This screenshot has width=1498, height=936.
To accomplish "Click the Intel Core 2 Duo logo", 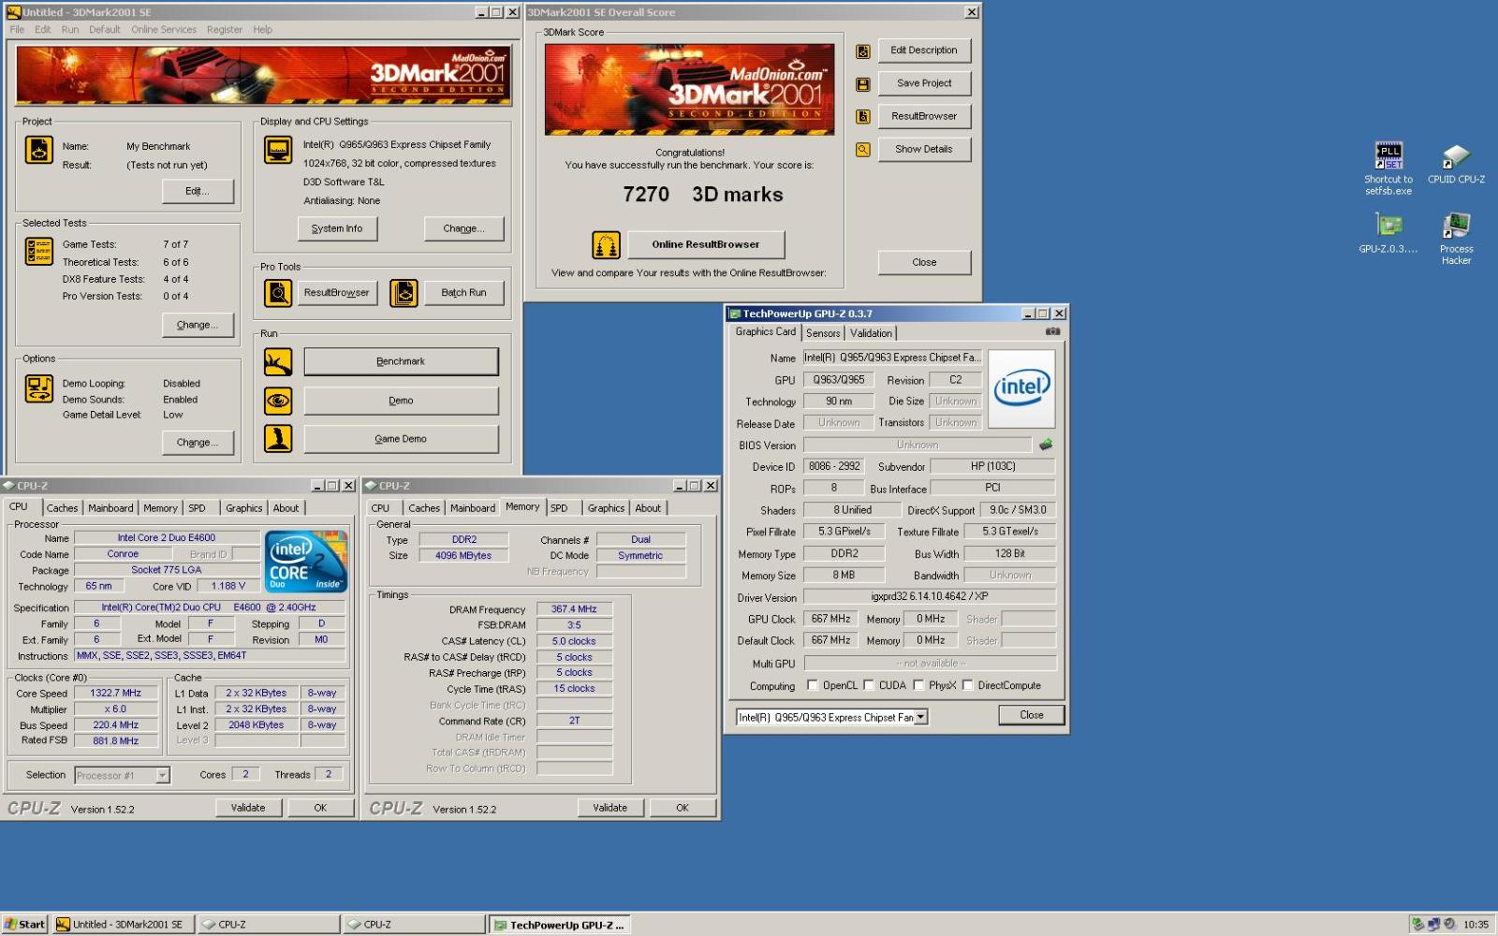I will pyautogui.click(x=306, y=562).
